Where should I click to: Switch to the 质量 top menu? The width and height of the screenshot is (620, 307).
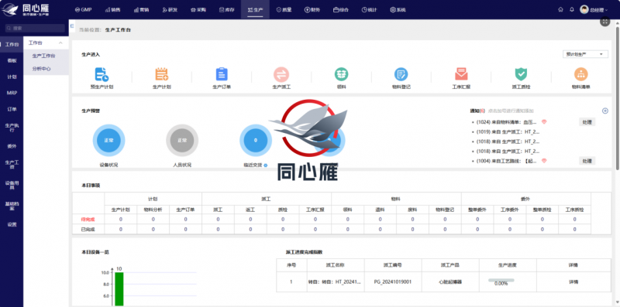click(x=284, y=10)
